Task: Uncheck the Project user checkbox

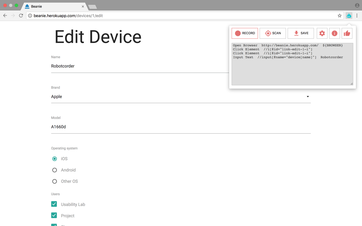Action: tap(54, 215)
